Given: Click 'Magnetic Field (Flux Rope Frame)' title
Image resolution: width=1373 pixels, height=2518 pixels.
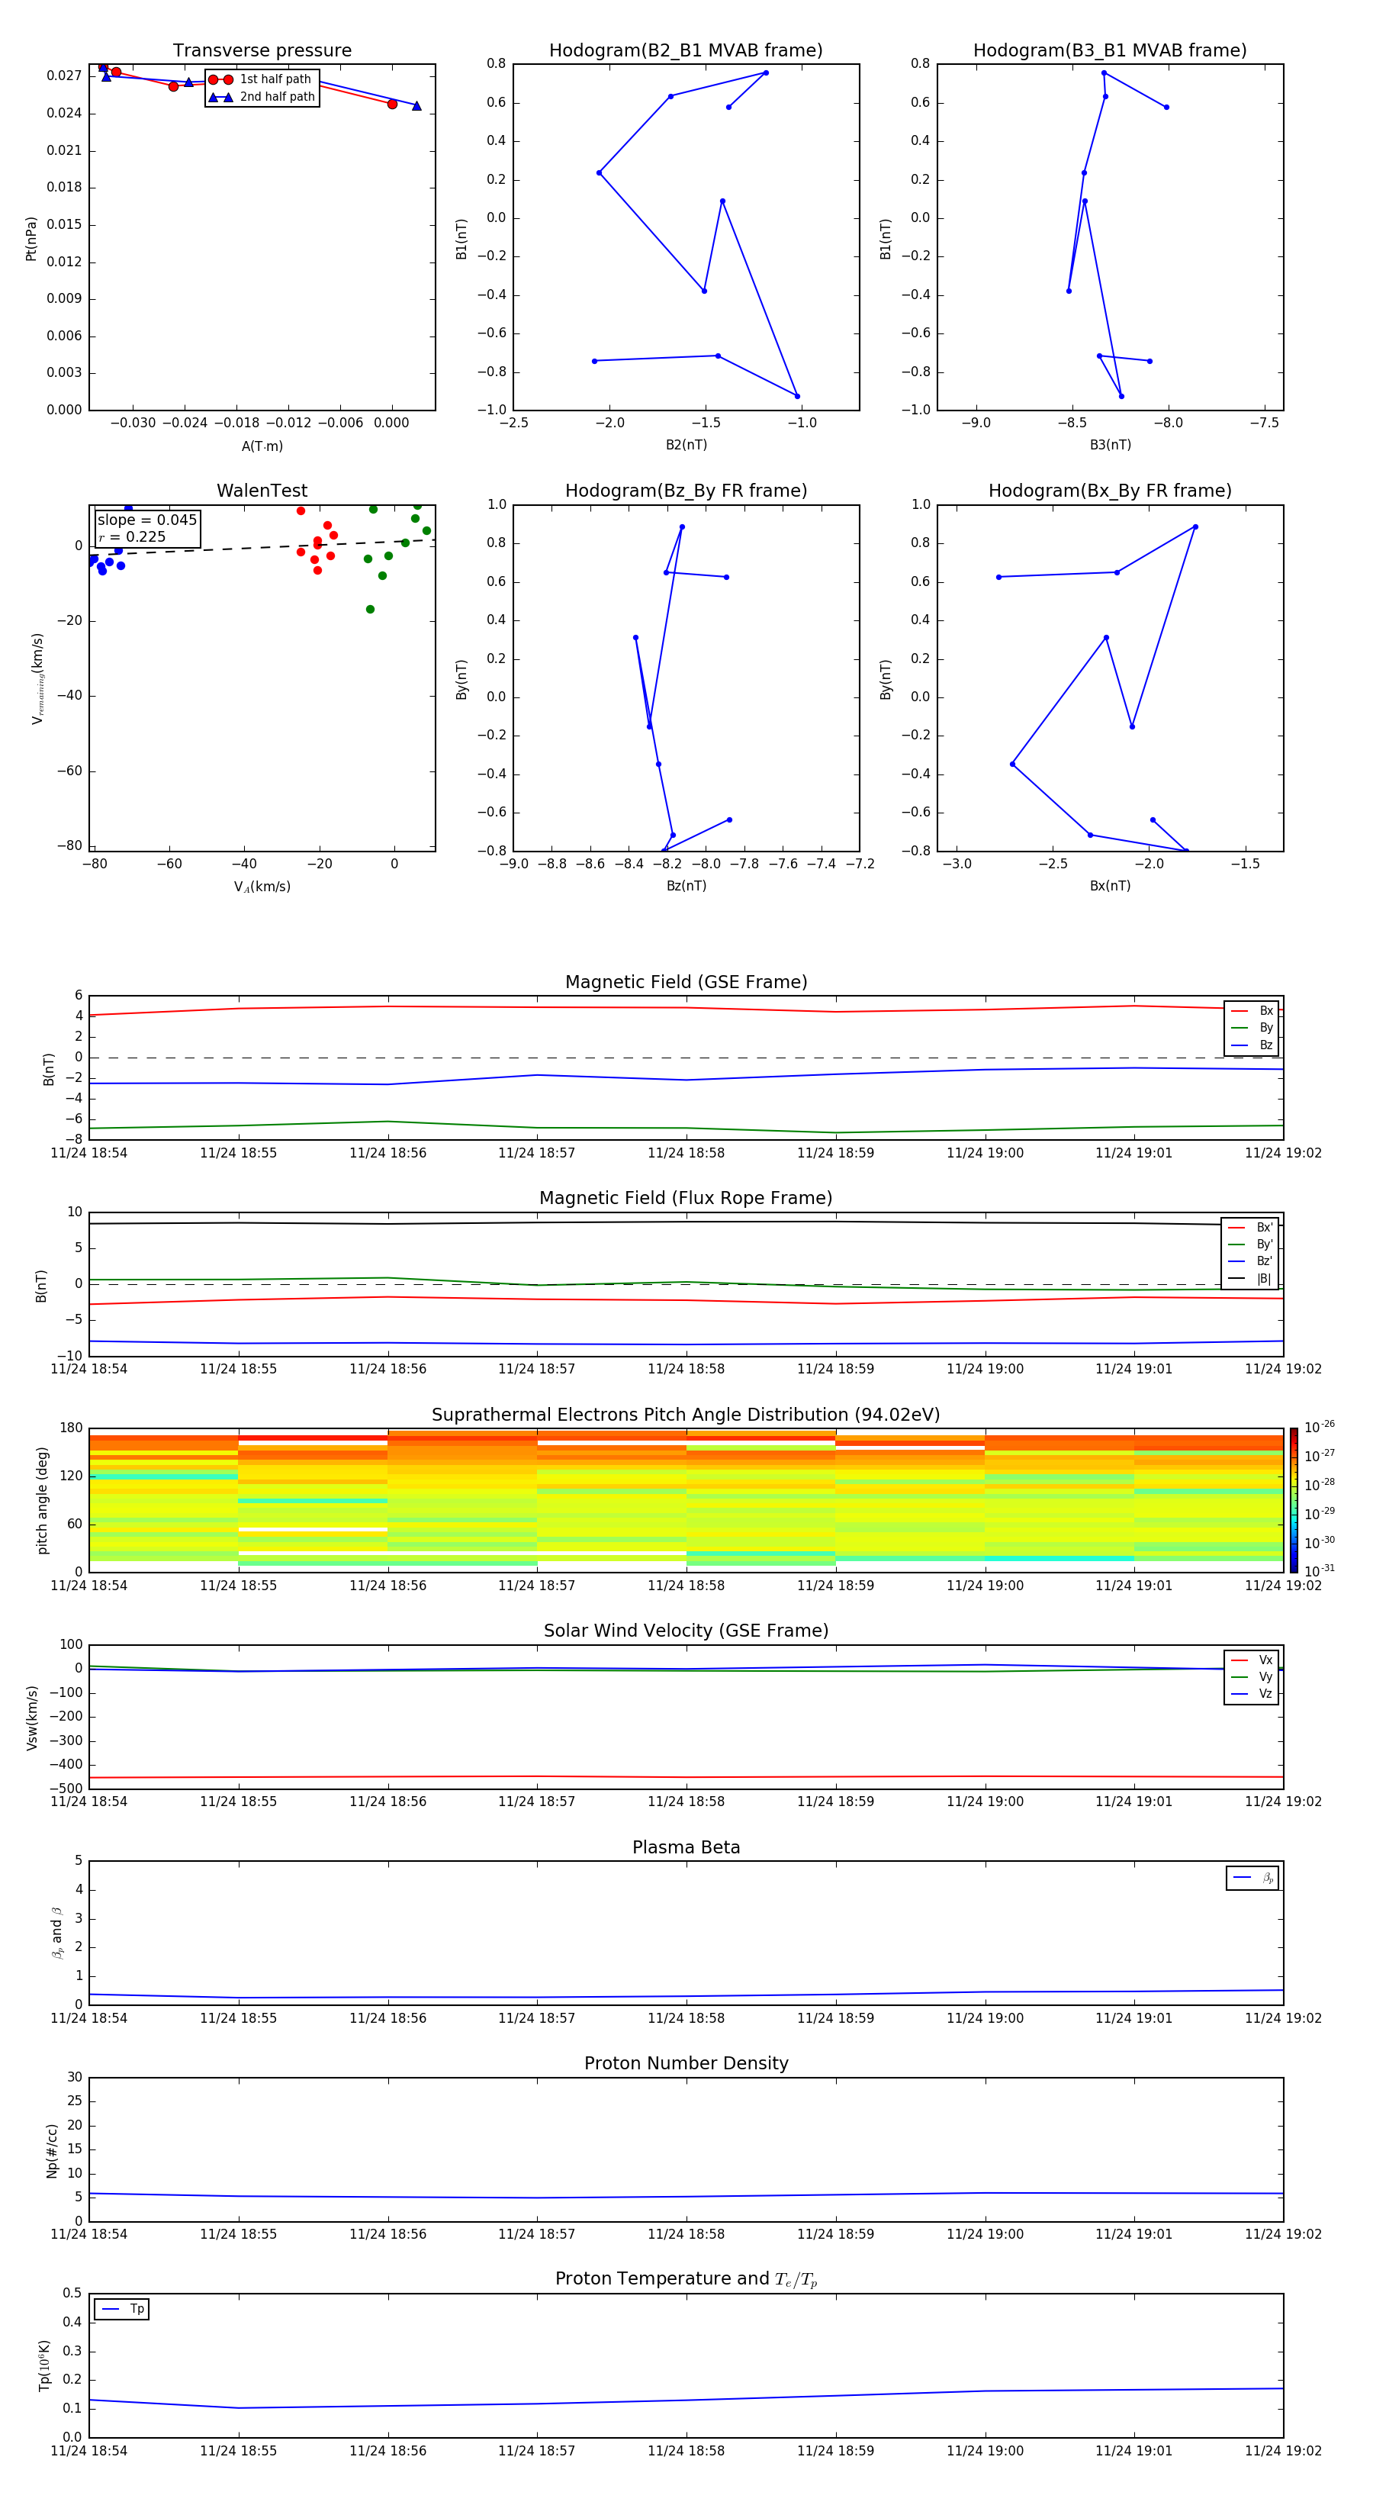Looking at the screenshot, I should (686, 1199).
